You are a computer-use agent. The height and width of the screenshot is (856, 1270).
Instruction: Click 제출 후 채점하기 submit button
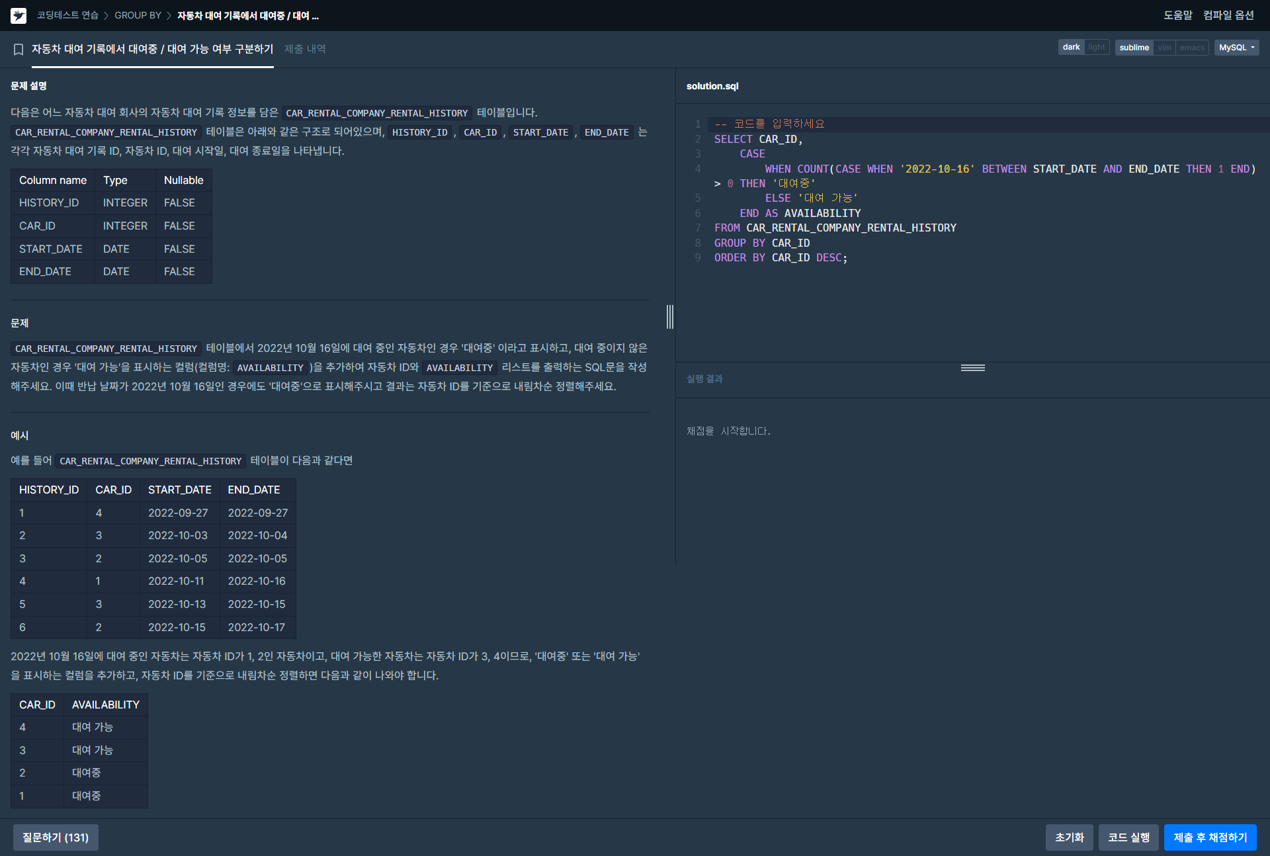(1210, 837)
